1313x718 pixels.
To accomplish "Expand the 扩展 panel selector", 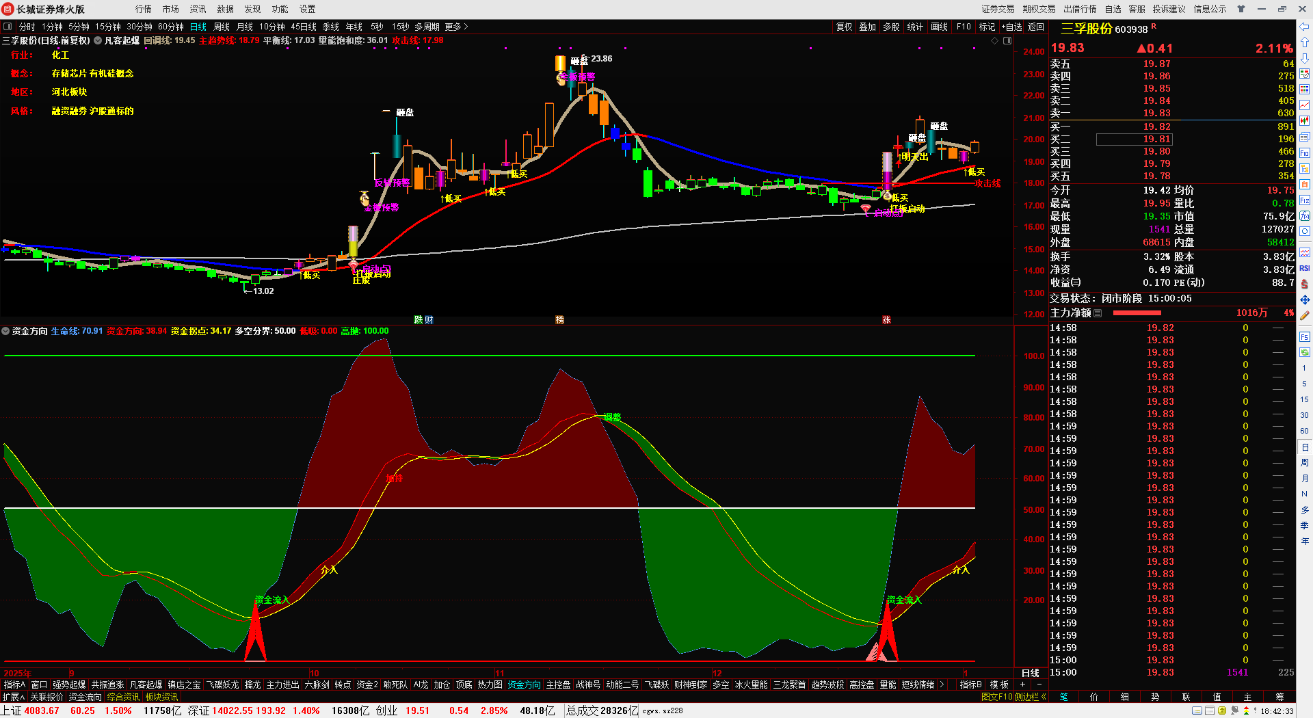I will click(14, 697).
